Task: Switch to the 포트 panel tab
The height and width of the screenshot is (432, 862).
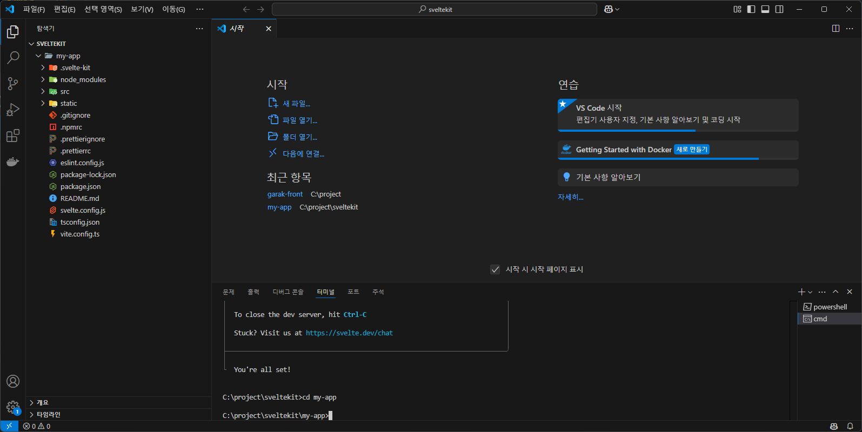Action: coord(353,292)
